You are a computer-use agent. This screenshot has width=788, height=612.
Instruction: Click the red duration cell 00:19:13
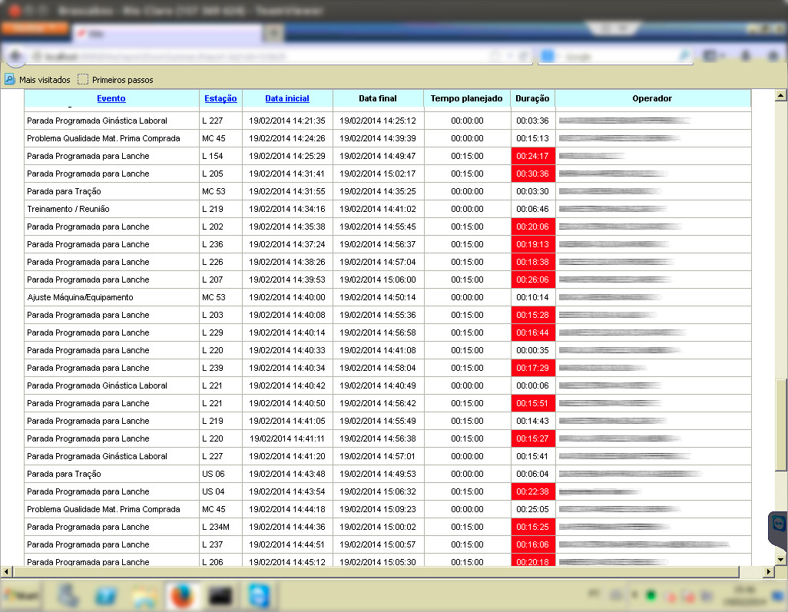tap(533, 244)
